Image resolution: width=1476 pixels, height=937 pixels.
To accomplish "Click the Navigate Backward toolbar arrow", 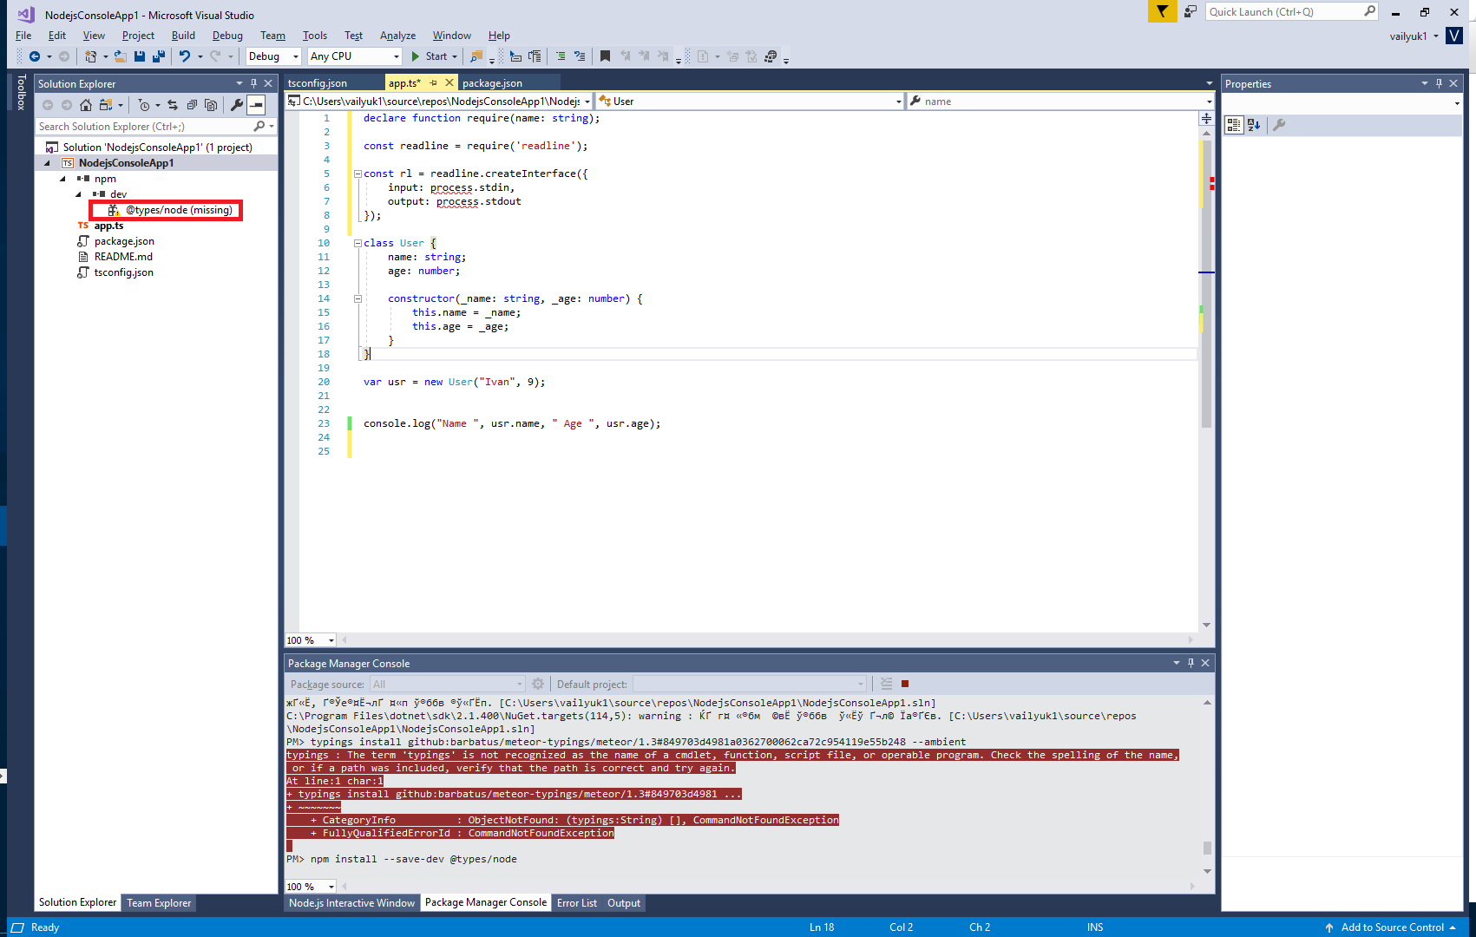I will 35,56.
